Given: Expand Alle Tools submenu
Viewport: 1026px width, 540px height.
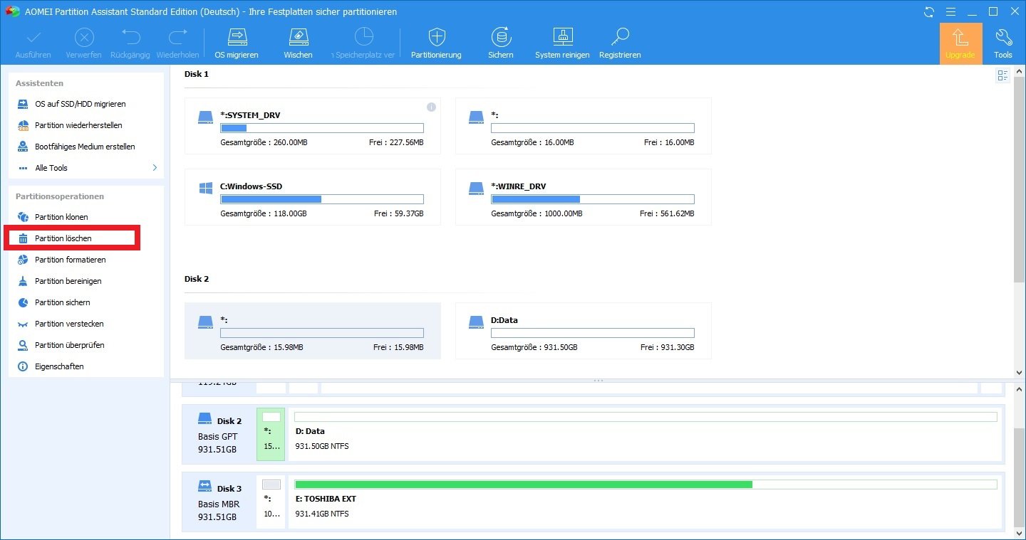Looking at the screenshot, I should click(155, 168).
